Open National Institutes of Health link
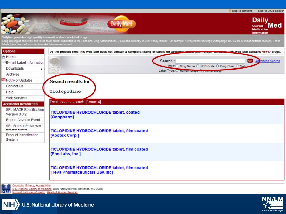This screenshot has height=214, width=286. click(29, 192)
